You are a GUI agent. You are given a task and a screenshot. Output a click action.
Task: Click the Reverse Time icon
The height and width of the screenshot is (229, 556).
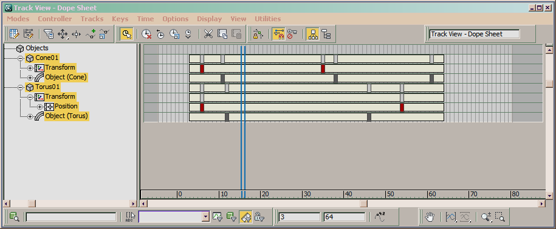(160, 35)
